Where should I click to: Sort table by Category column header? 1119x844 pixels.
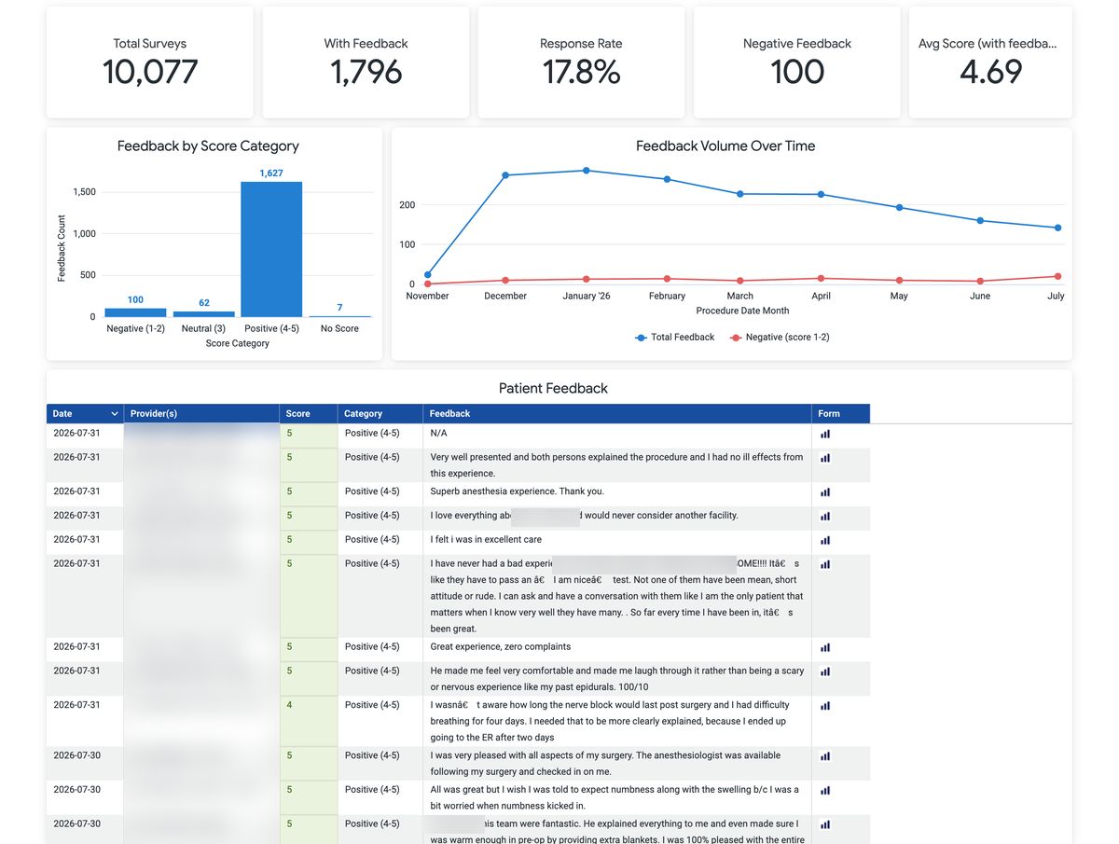380,413
